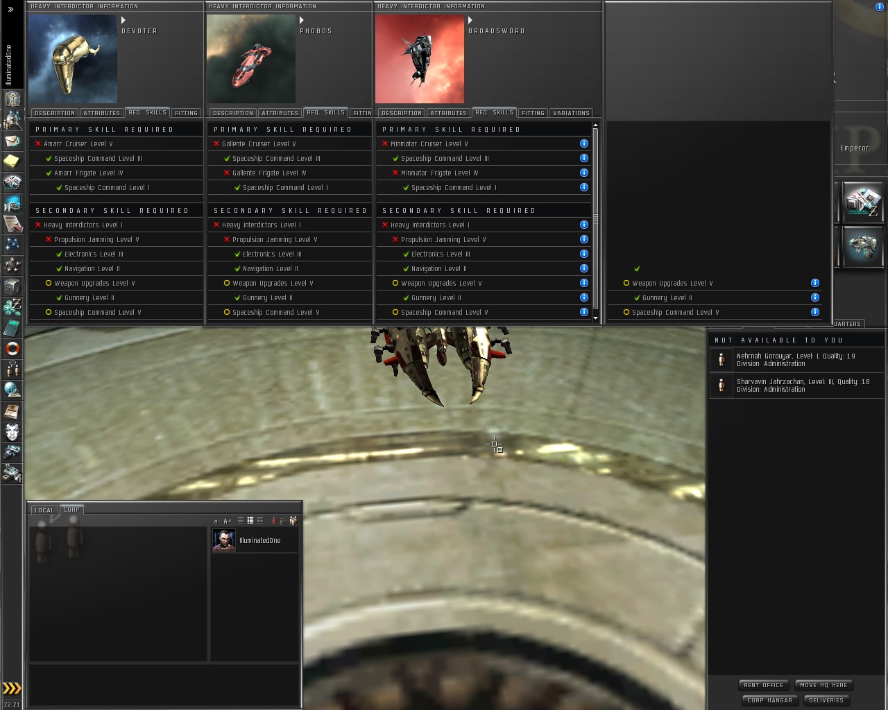Open the lifebuoy help icon
The width and height of the screenshot is (888, 710).
tap(12, 349)
